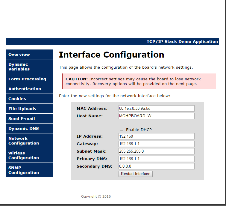Go to Dynamic Variables page

click(29, 67)
